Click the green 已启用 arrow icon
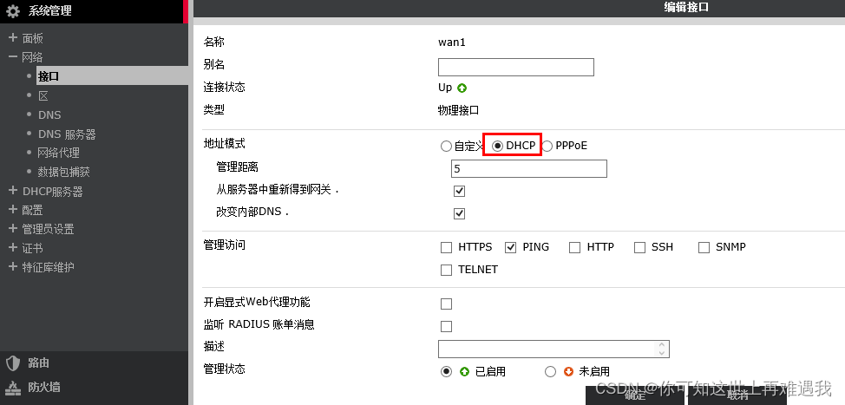 point(464,371)
